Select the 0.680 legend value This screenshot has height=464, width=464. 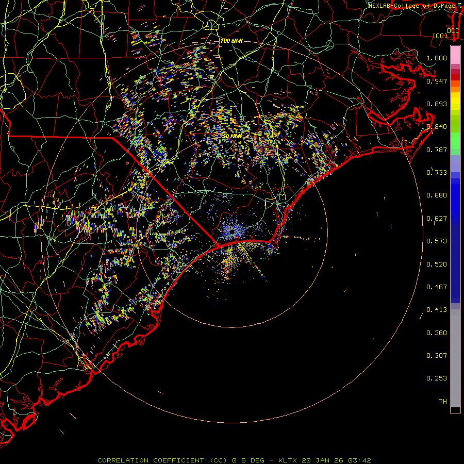point(437,195)
